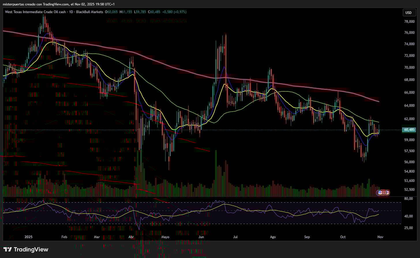The image size is (420, 258).
Task: Click the current price tag 60,485 on price axis
Action: 410,130
